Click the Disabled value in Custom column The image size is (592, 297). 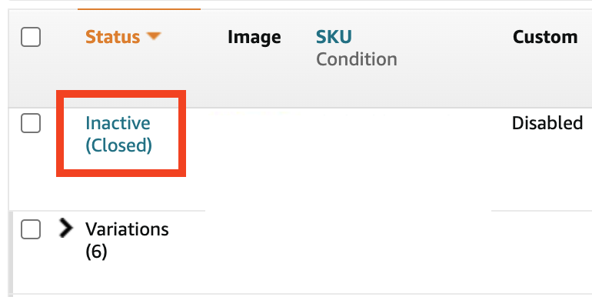click(x=547, y=123)
